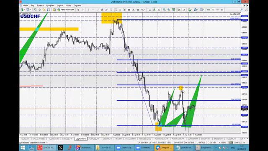Toggle chart shift
This screenshot has height=151, width=268.
coord(184,10)
